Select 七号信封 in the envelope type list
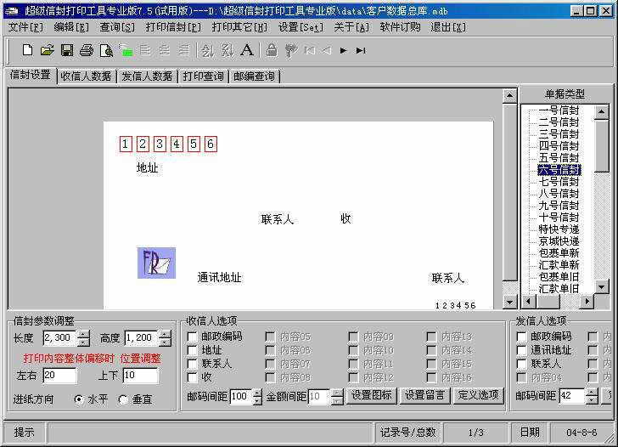The width and height of the screenshot is (618, 447). tap(558, 182)
